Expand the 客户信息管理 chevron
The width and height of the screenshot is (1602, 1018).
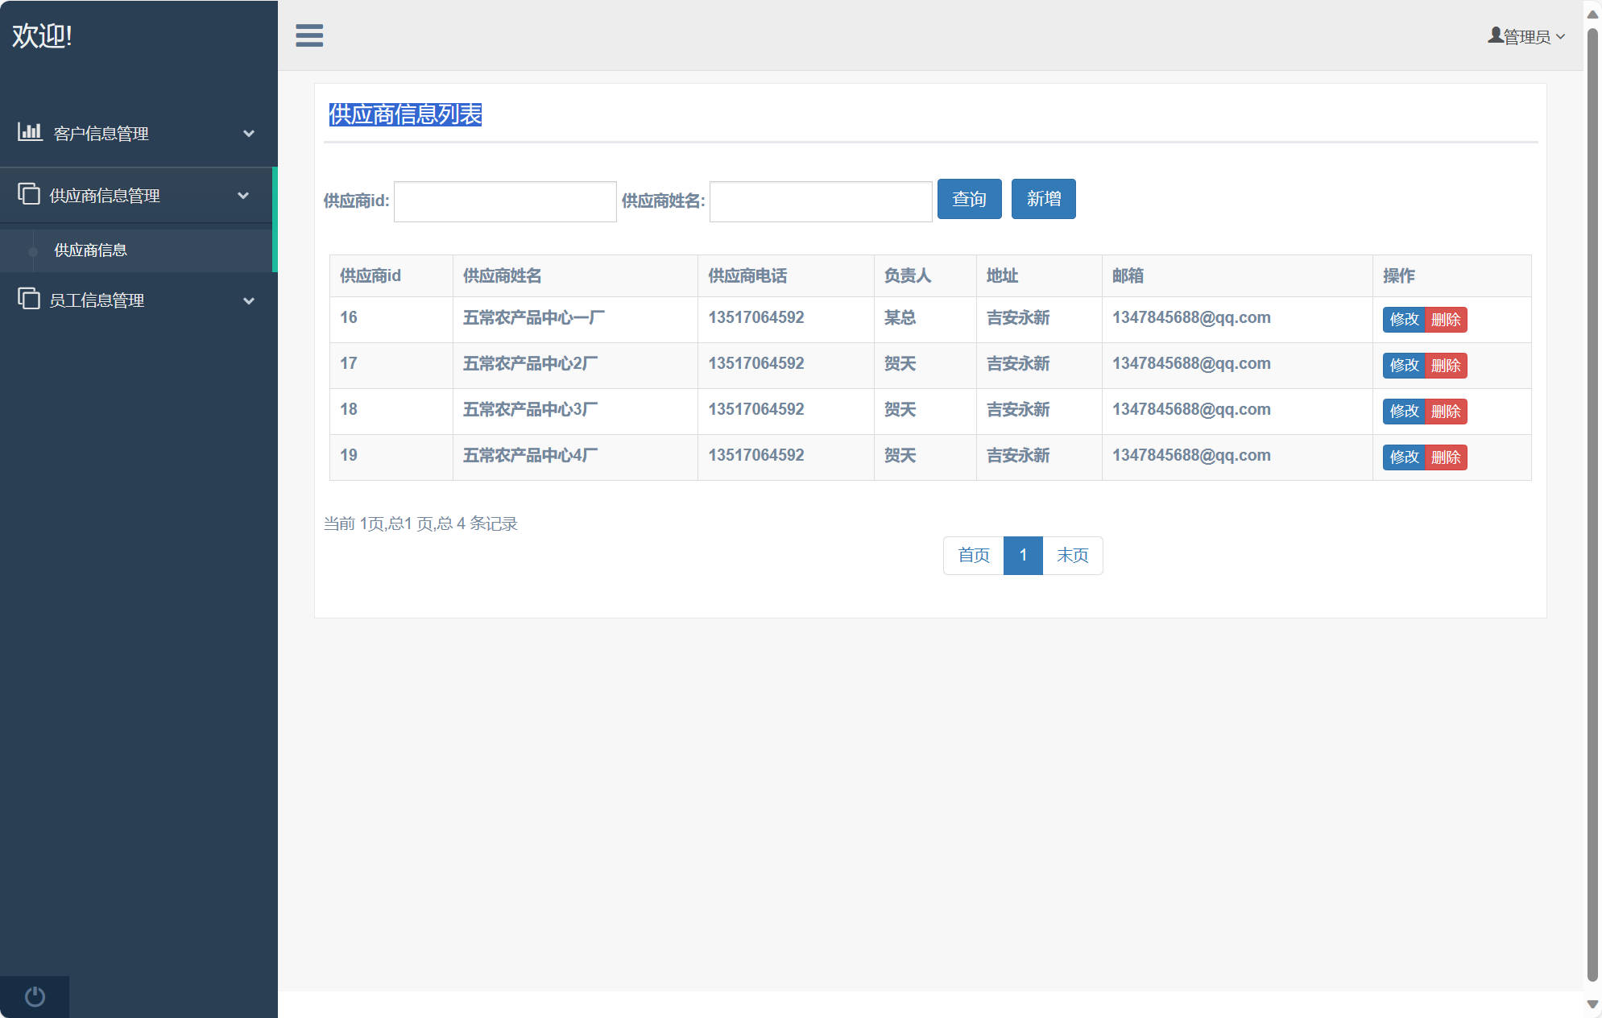click(x=249, y=134)
